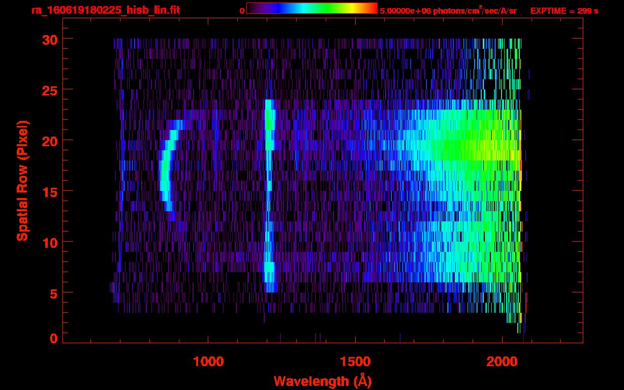This screenshot has width=624, height=390.
Task: Click the 0 label left of the color bar
Action: 242,11
